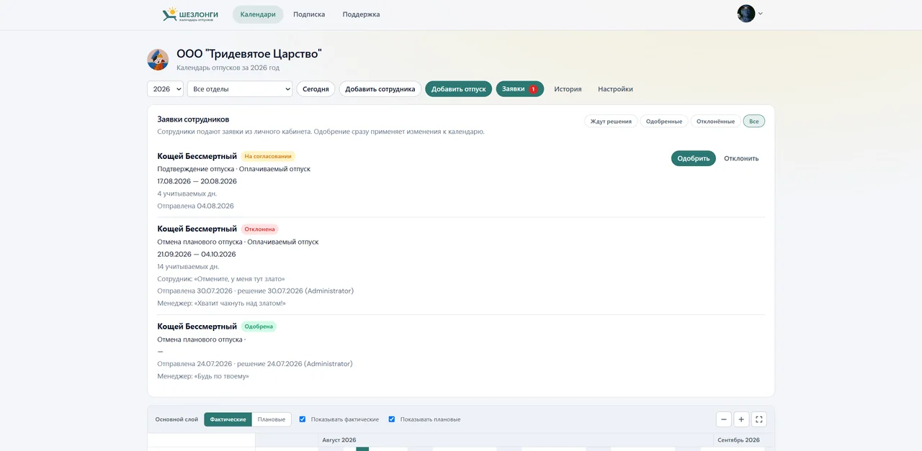Open the 2026 year dropdown
922x451 pixels.
166,89
